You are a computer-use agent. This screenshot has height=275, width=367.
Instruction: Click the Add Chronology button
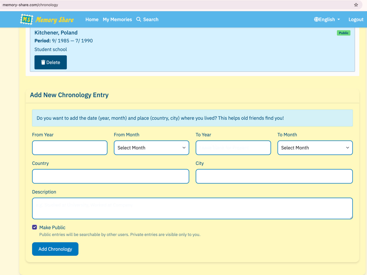(x=55, y=249)
